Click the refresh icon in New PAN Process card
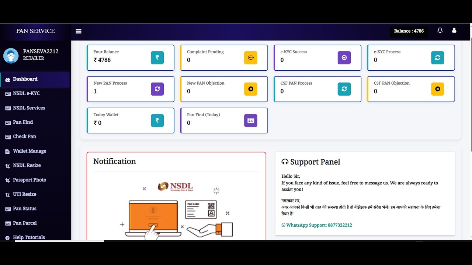 (157, 89)
